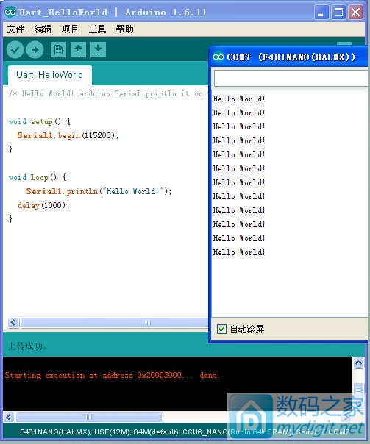The image size is (370, 444).
Task: Create a new sketch with New icon
Action: click(x=58, y=49)
